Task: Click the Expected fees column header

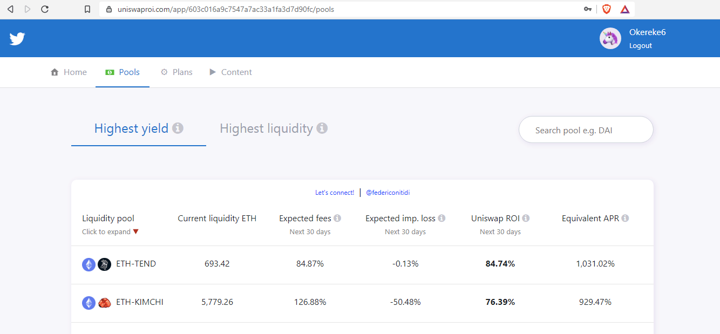Action: (x=305, y=219)
